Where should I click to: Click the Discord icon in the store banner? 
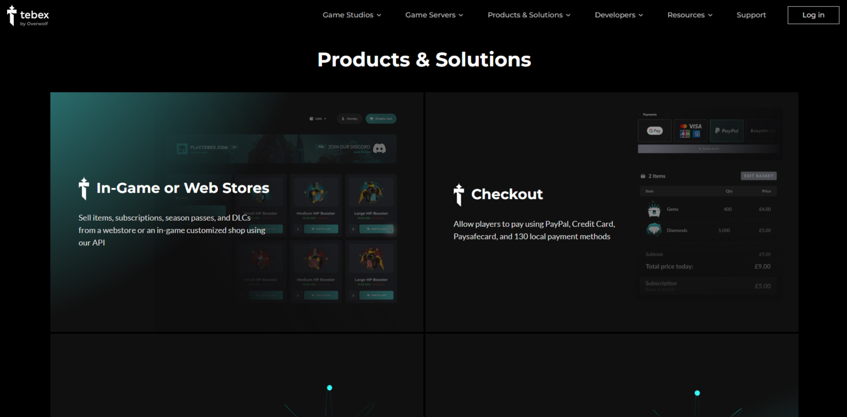tap(379, 148)
